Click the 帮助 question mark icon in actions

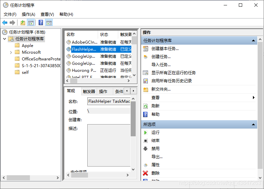point(145,114)
